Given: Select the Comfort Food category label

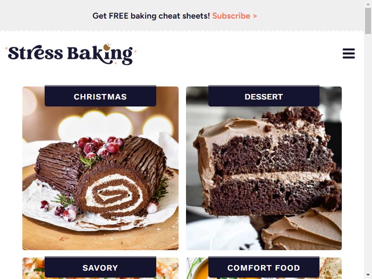Looking at the screenshot, I should [x=264, y=267].
